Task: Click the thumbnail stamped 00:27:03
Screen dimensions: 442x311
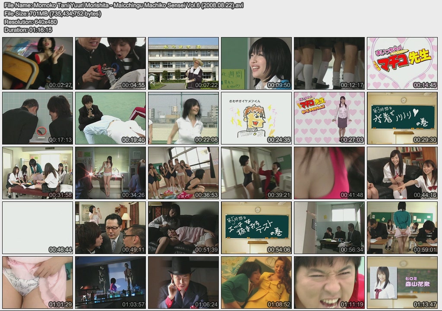Action: point(329,118)
